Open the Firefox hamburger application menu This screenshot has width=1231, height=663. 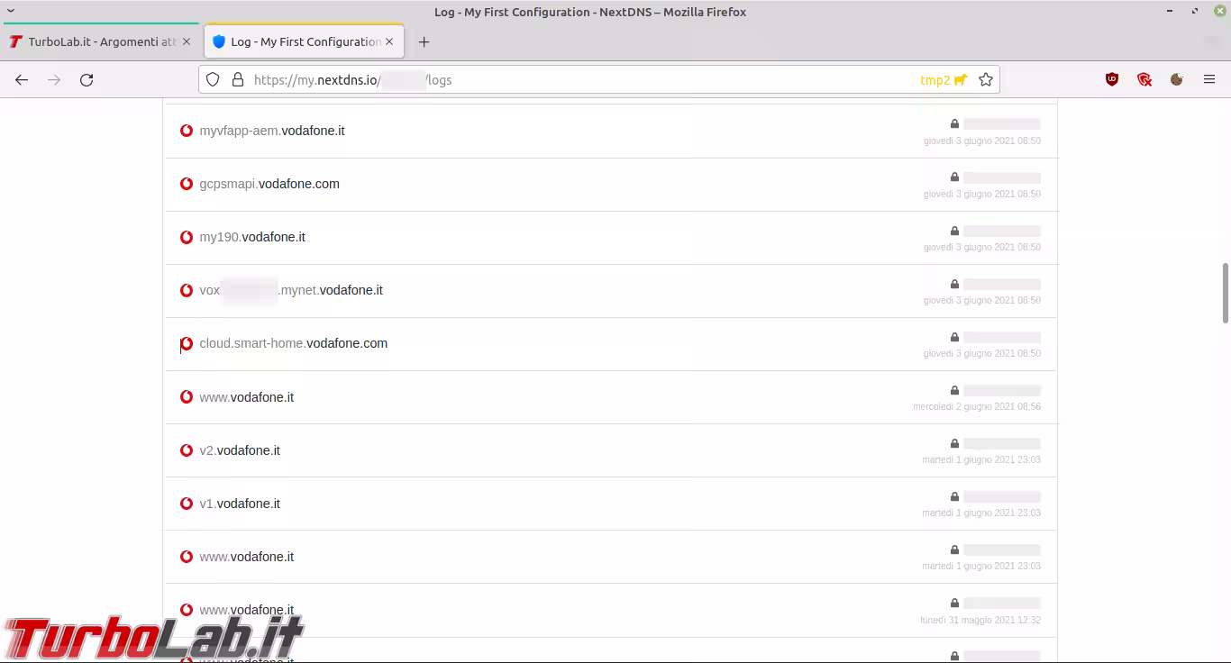(1209, 79)
